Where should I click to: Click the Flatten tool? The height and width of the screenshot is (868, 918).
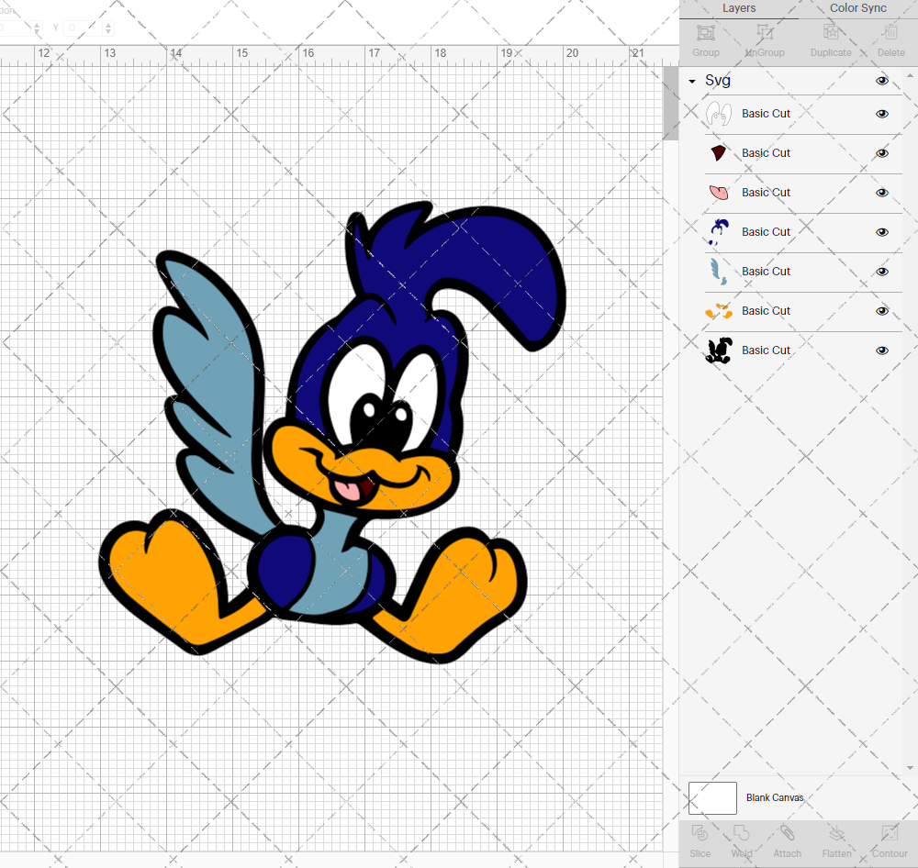(836, 840)
